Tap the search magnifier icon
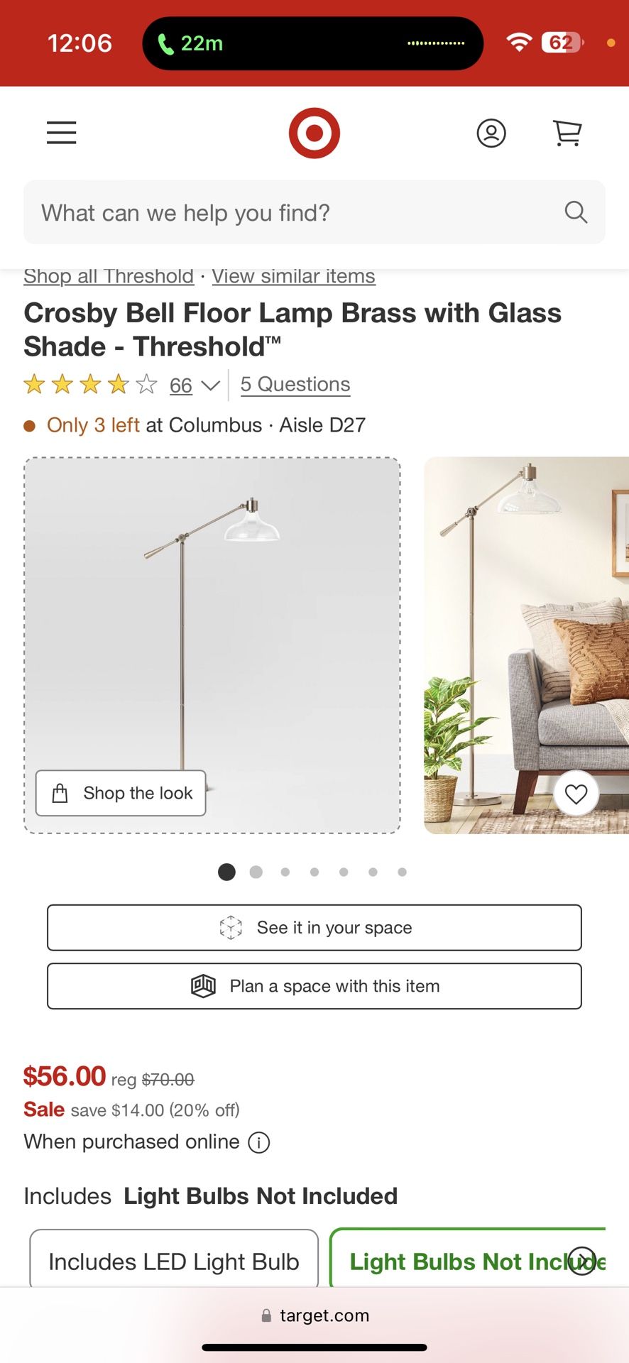 point(576,212)
